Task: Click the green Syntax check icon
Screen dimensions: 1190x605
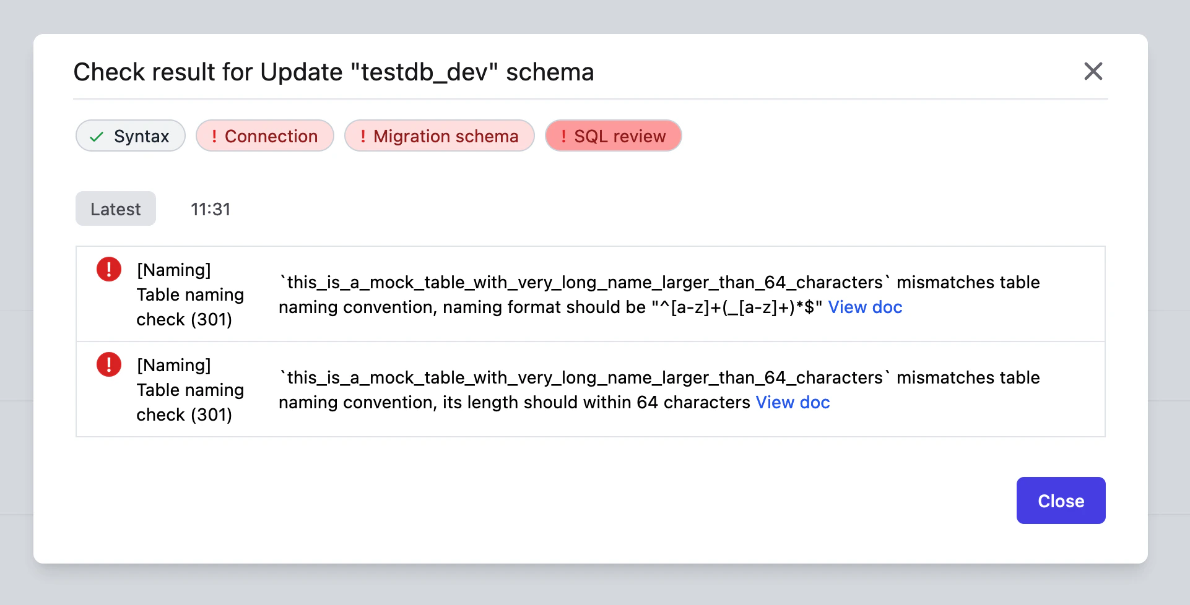Action: [95, 136]
